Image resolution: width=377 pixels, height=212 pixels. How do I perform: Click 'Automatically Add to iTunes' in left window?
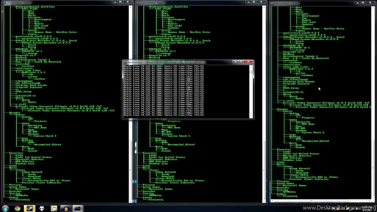coord(49,180)
